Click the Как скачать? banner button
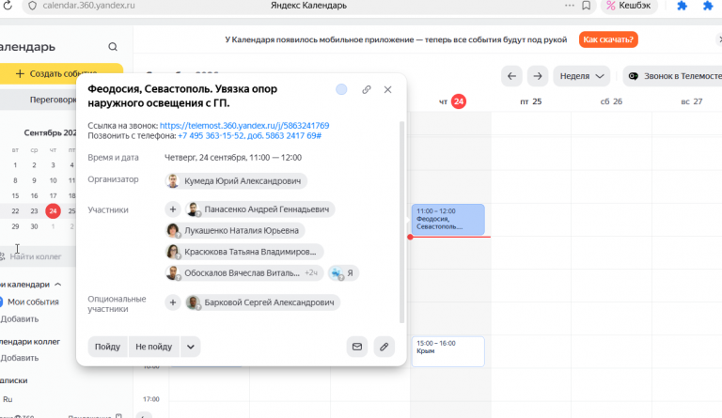 [x=608, y=39]
